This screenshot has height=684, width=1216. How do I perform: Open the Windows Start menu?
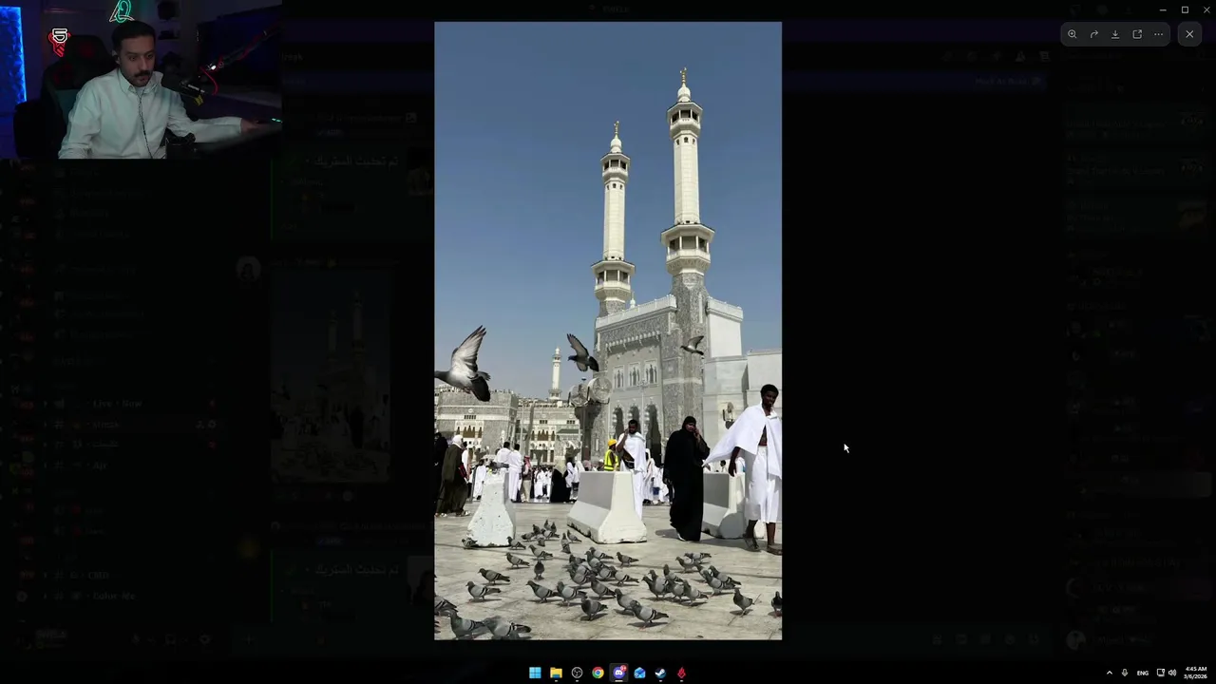click(535, 673)
